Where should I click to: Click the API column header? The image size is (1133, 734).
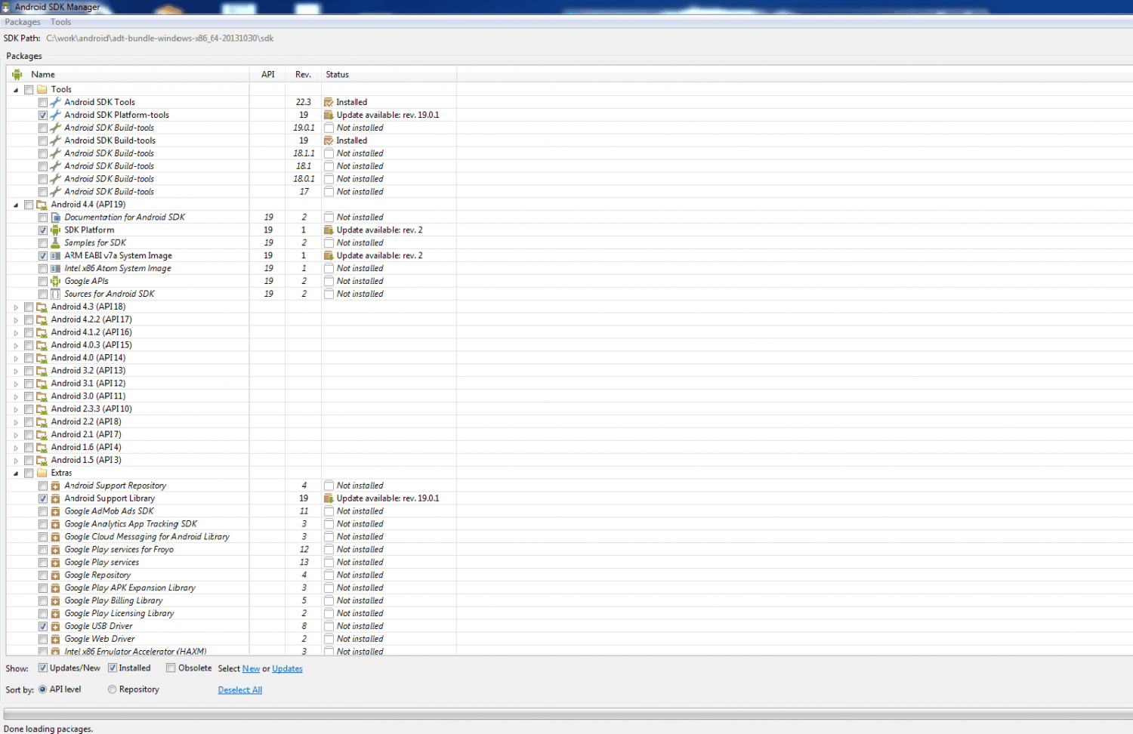coord(268,75)
